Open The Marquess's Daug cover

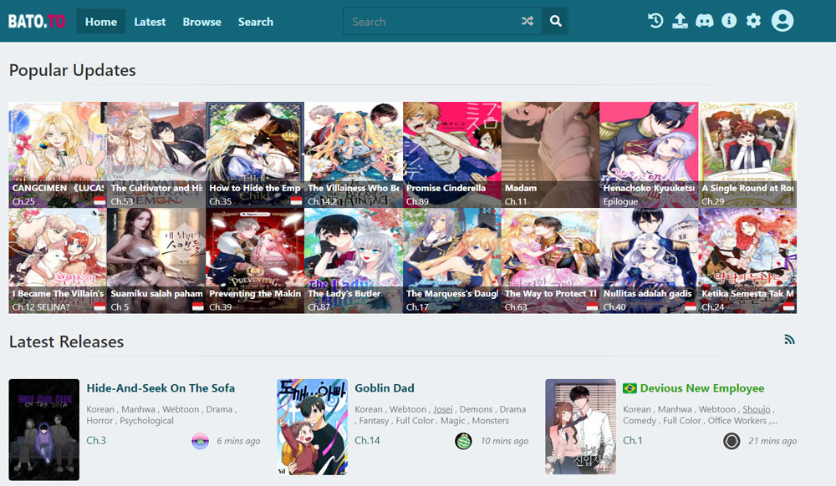pyautogui.click(x=452, y=261)
